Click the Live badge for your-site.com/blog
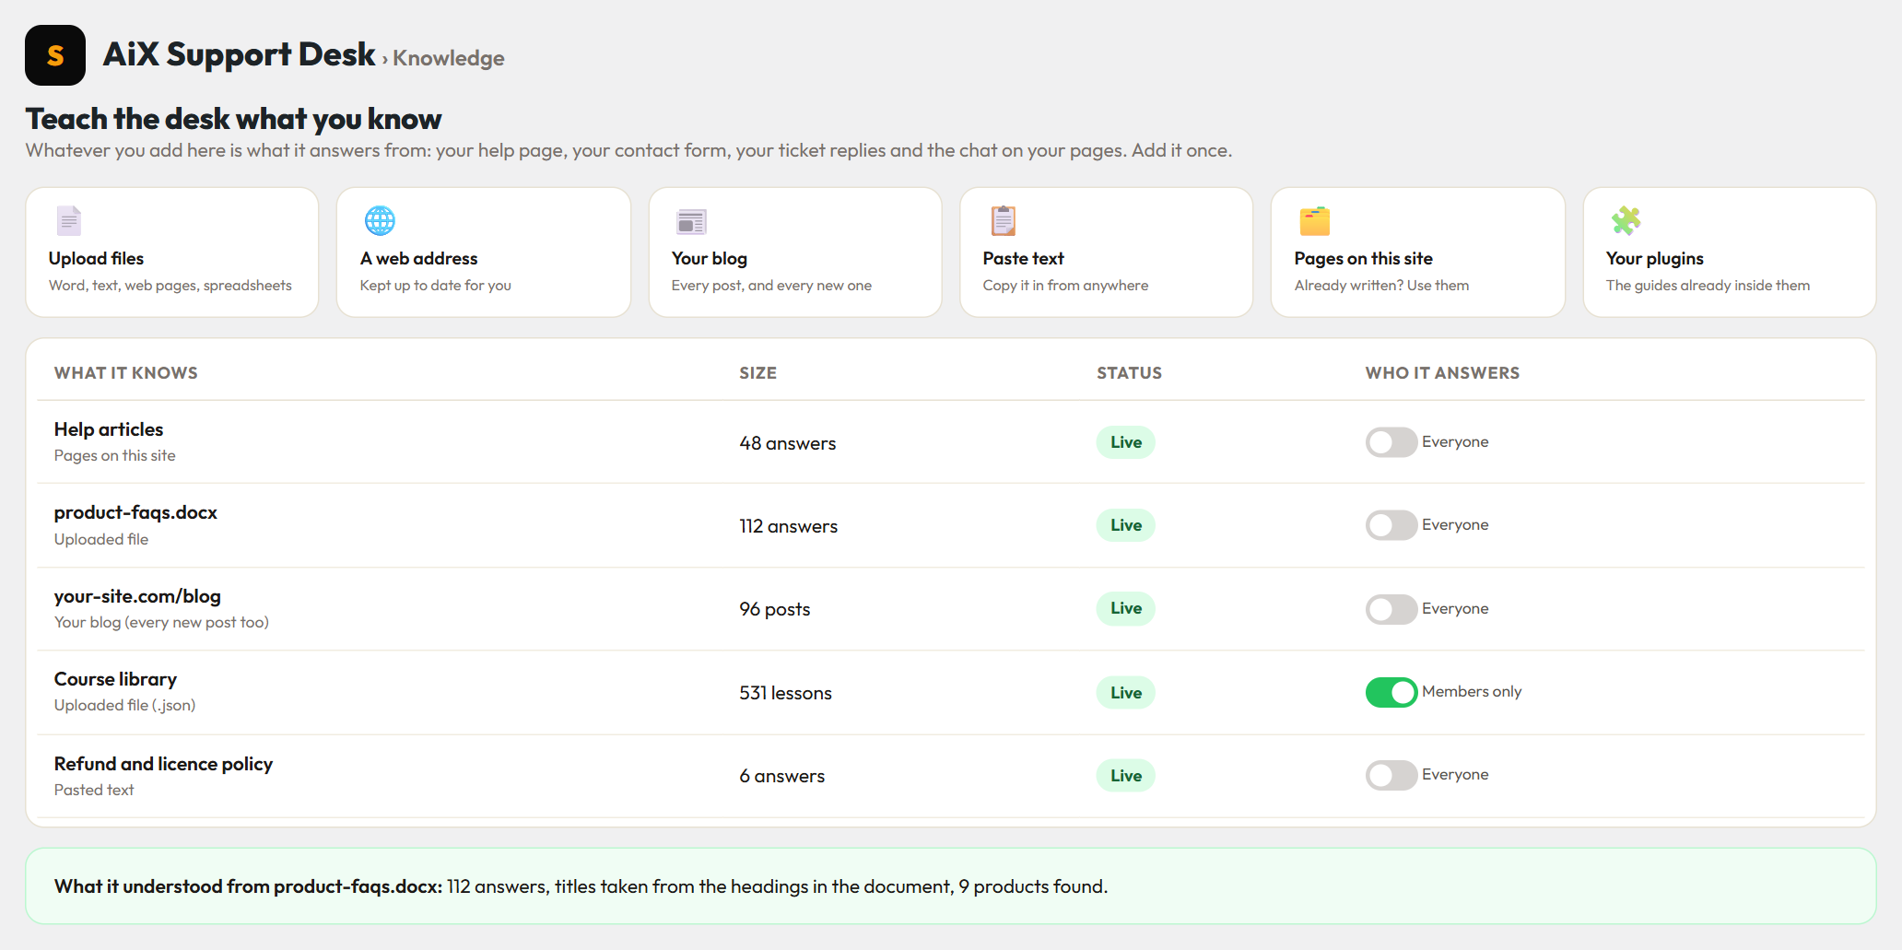Screen dimensions: 1902x950 [1125, 608]
